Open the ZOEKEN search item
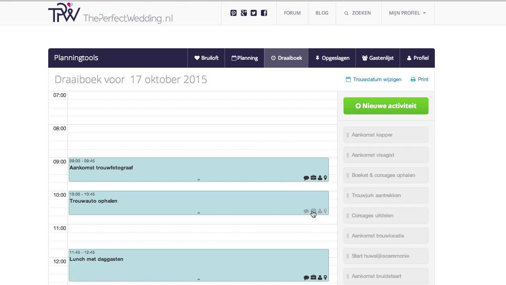 (358, 13)
